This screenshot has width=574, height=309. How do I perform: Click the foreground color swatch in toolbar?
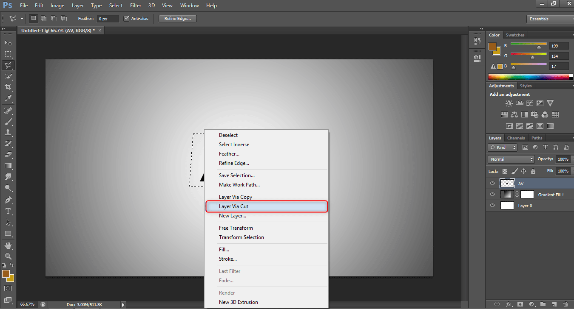(x=6, y=274)
